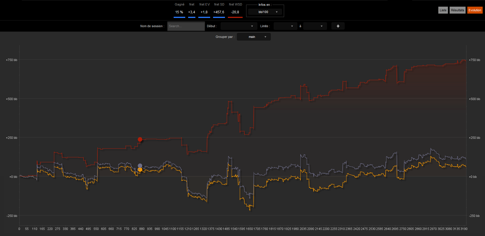This screenshot has height=236, width=485.
Task: Click the '1650' hand-count axis label
Action: tap(249, 229)
